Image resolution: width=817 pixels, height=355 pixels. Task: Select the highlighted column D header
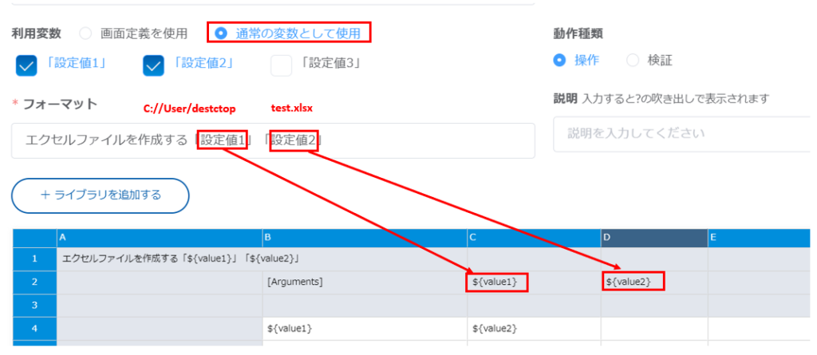click(653, 237)
